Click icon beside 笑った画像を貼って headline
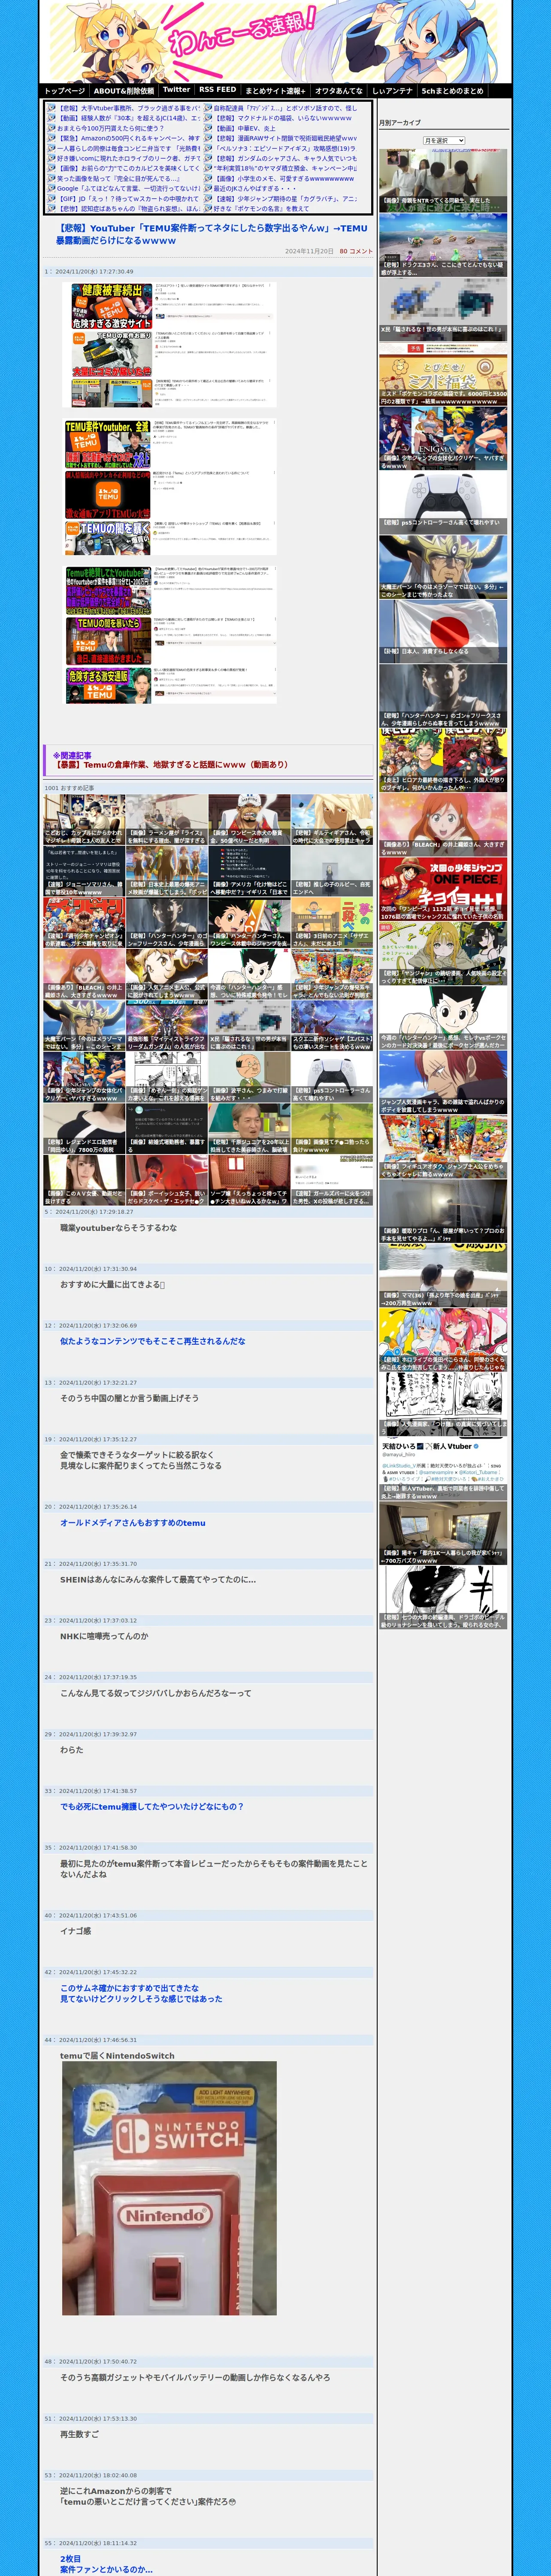The image size is (551, 2576). (51, 178)
